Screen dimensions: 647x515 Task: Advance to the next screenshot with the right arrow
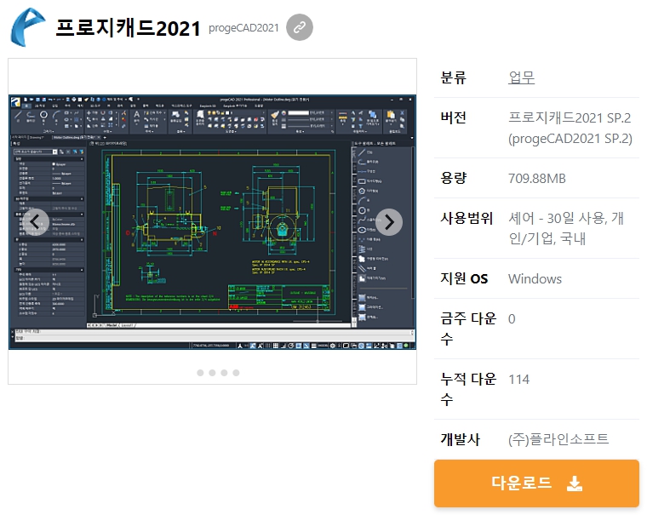[389, 222]
